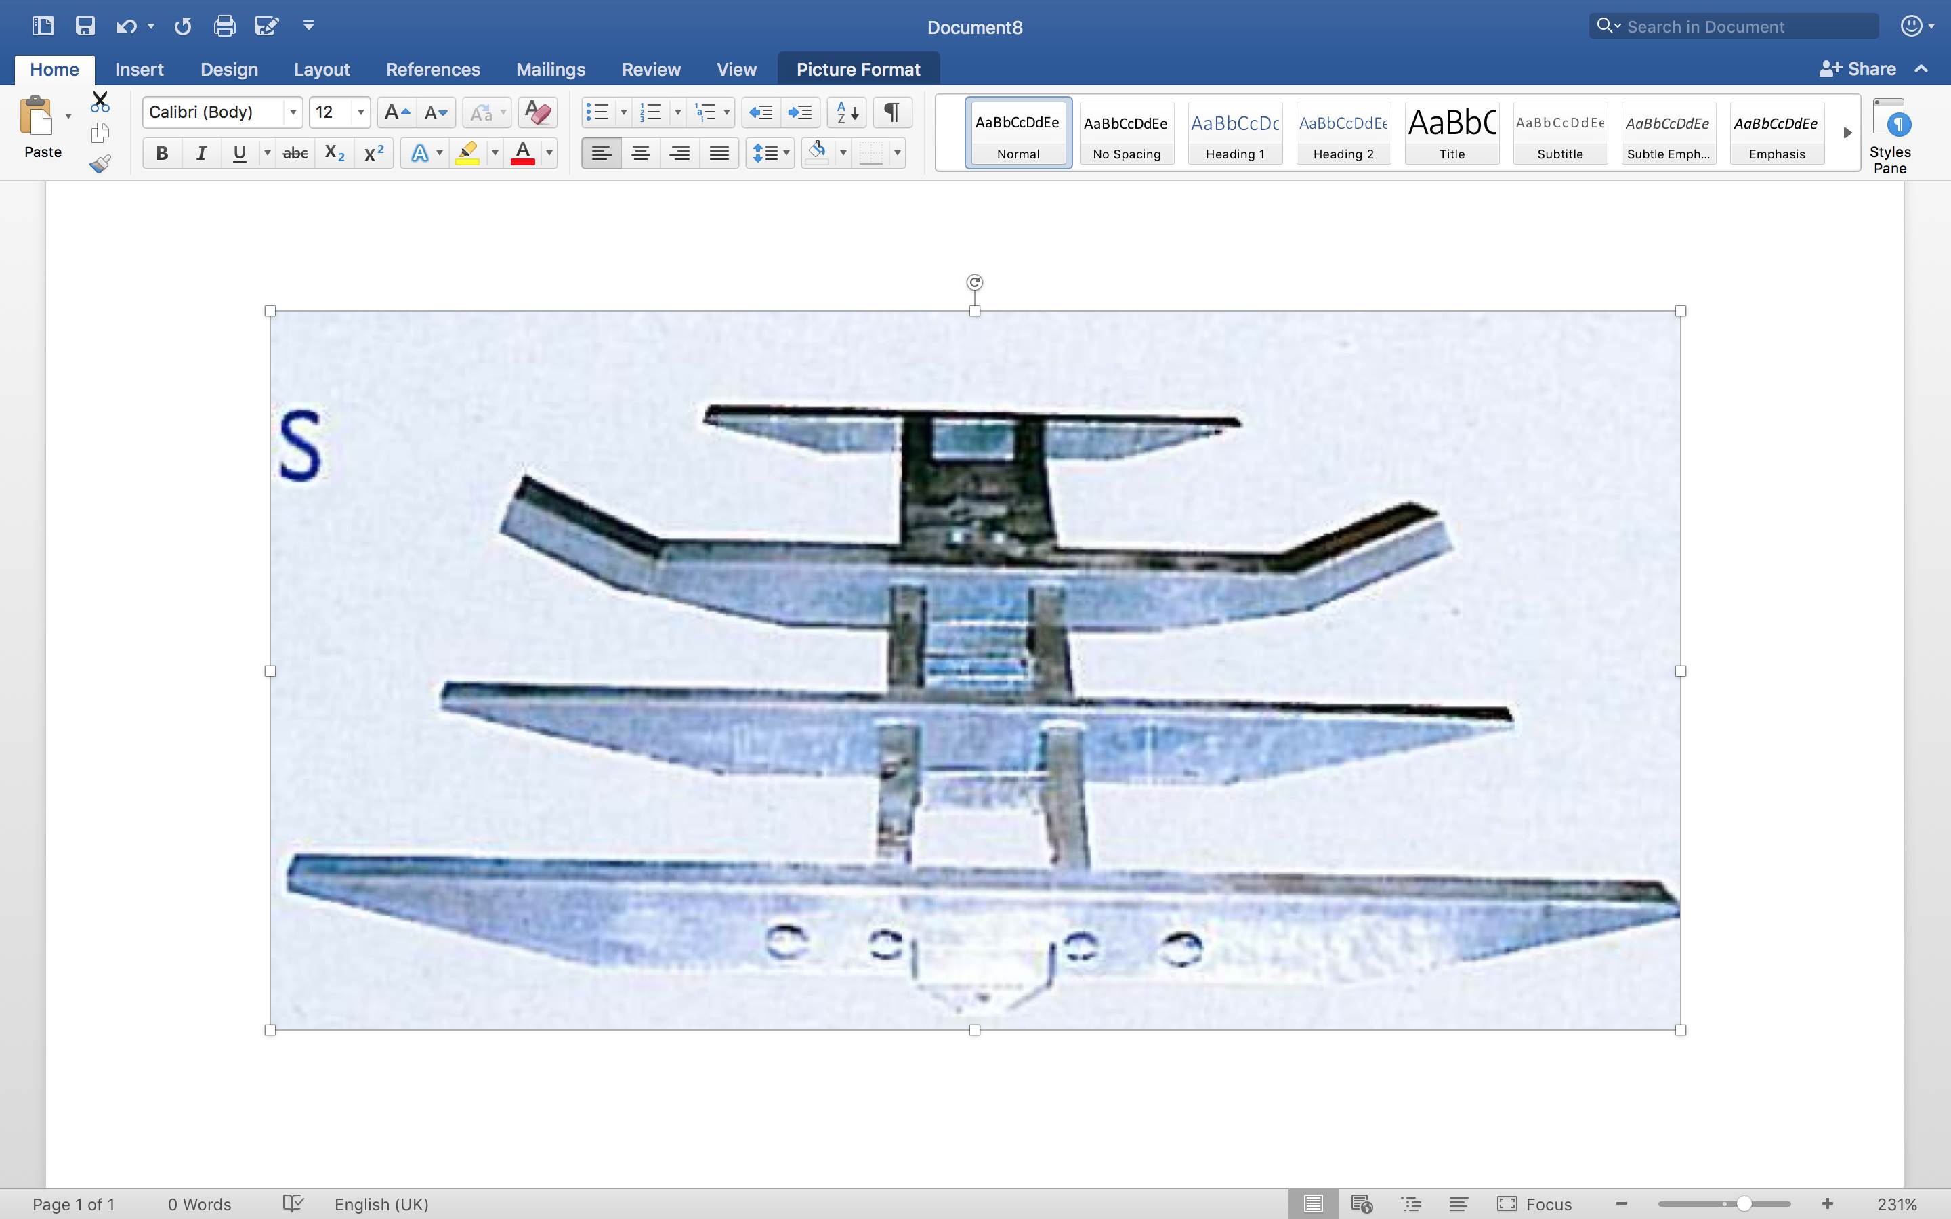Toggle strikethrough formatting

tap(295, 153)
